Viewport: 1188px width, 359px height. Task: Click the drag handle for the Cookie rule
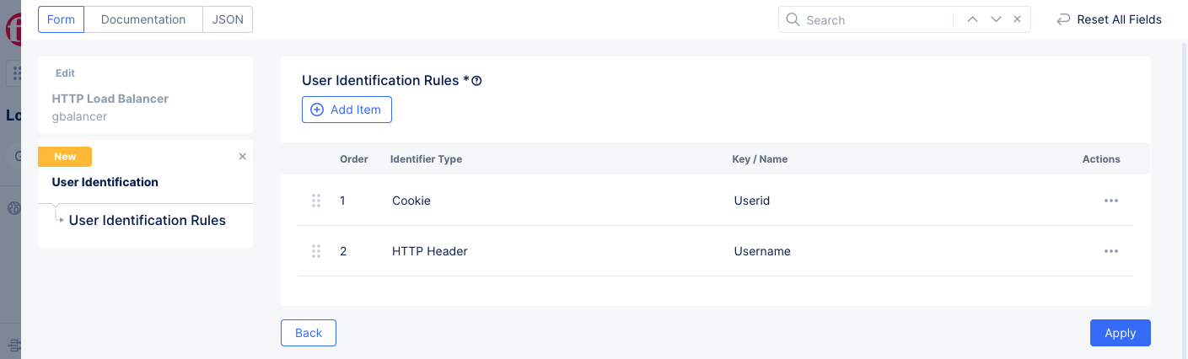(316, 201)
